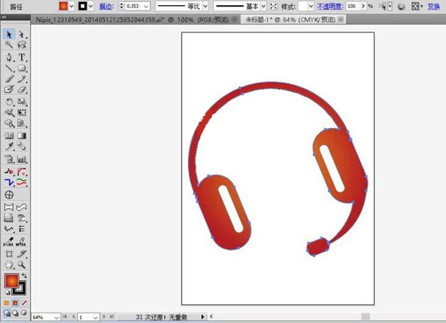446x323 pixels.
Task: Reset to default fill and stroke
Action: tap(8, 292)
